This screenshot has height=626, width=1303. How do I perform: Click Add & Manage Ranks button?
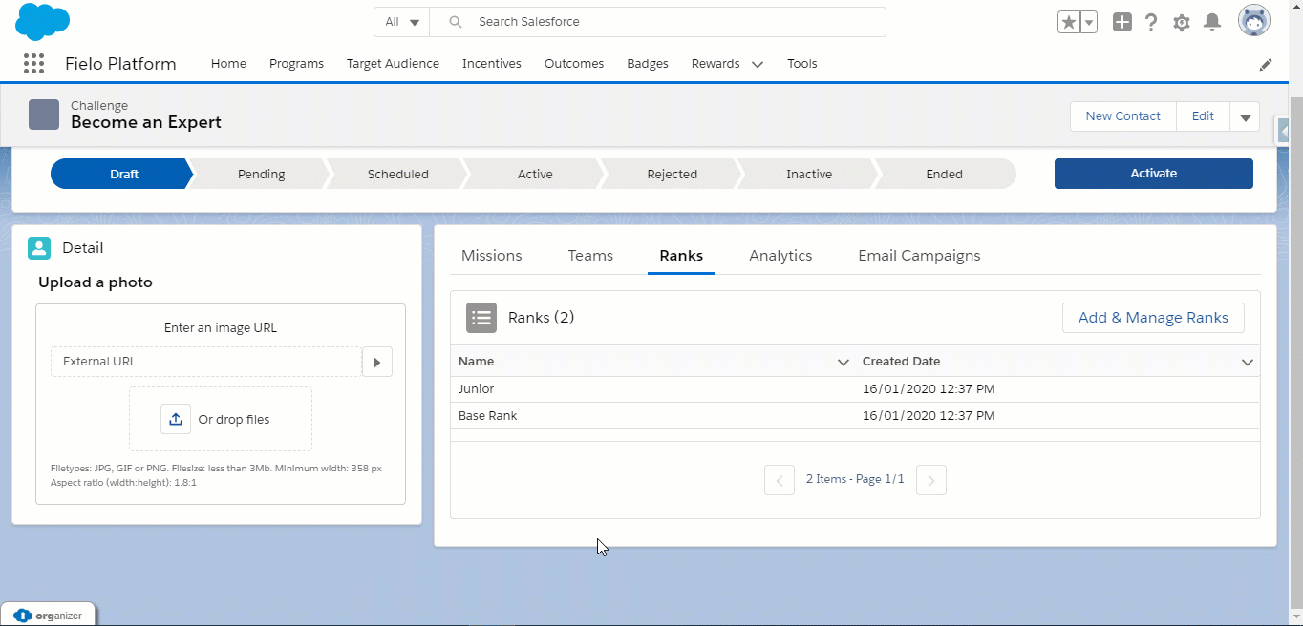[x=1153, y=318]
